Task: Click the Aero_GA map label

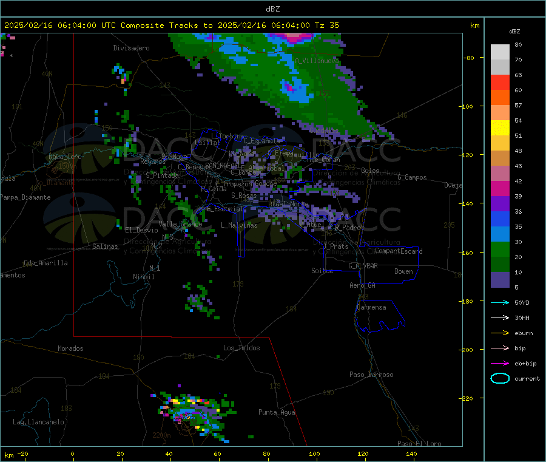Action: click(x=363, y=285)
